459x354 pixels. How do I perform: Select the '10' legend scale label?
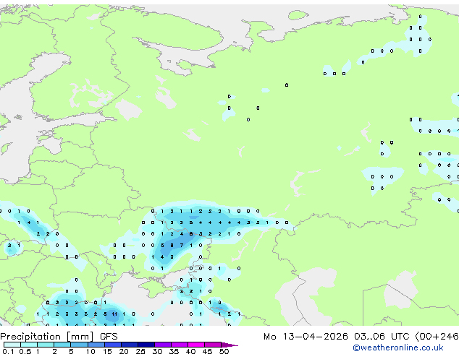(90, 351)
